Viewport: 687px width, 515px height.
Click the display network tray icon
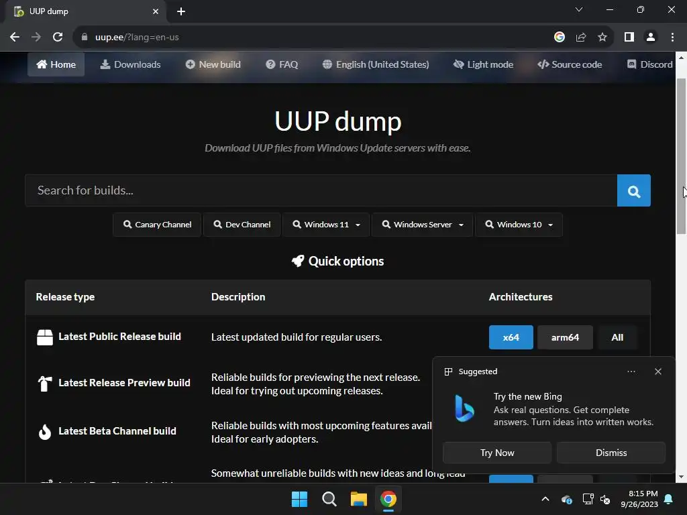588,499
